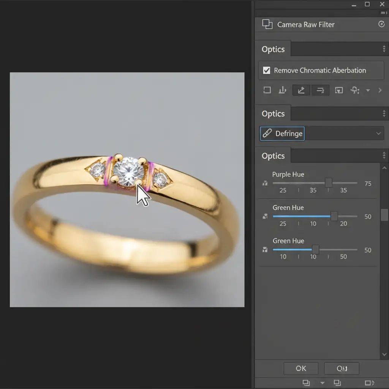Open the small triangle dropdown in Optics tool row
The width and height of the screenshot is (389, 389).
click(368, 90)
